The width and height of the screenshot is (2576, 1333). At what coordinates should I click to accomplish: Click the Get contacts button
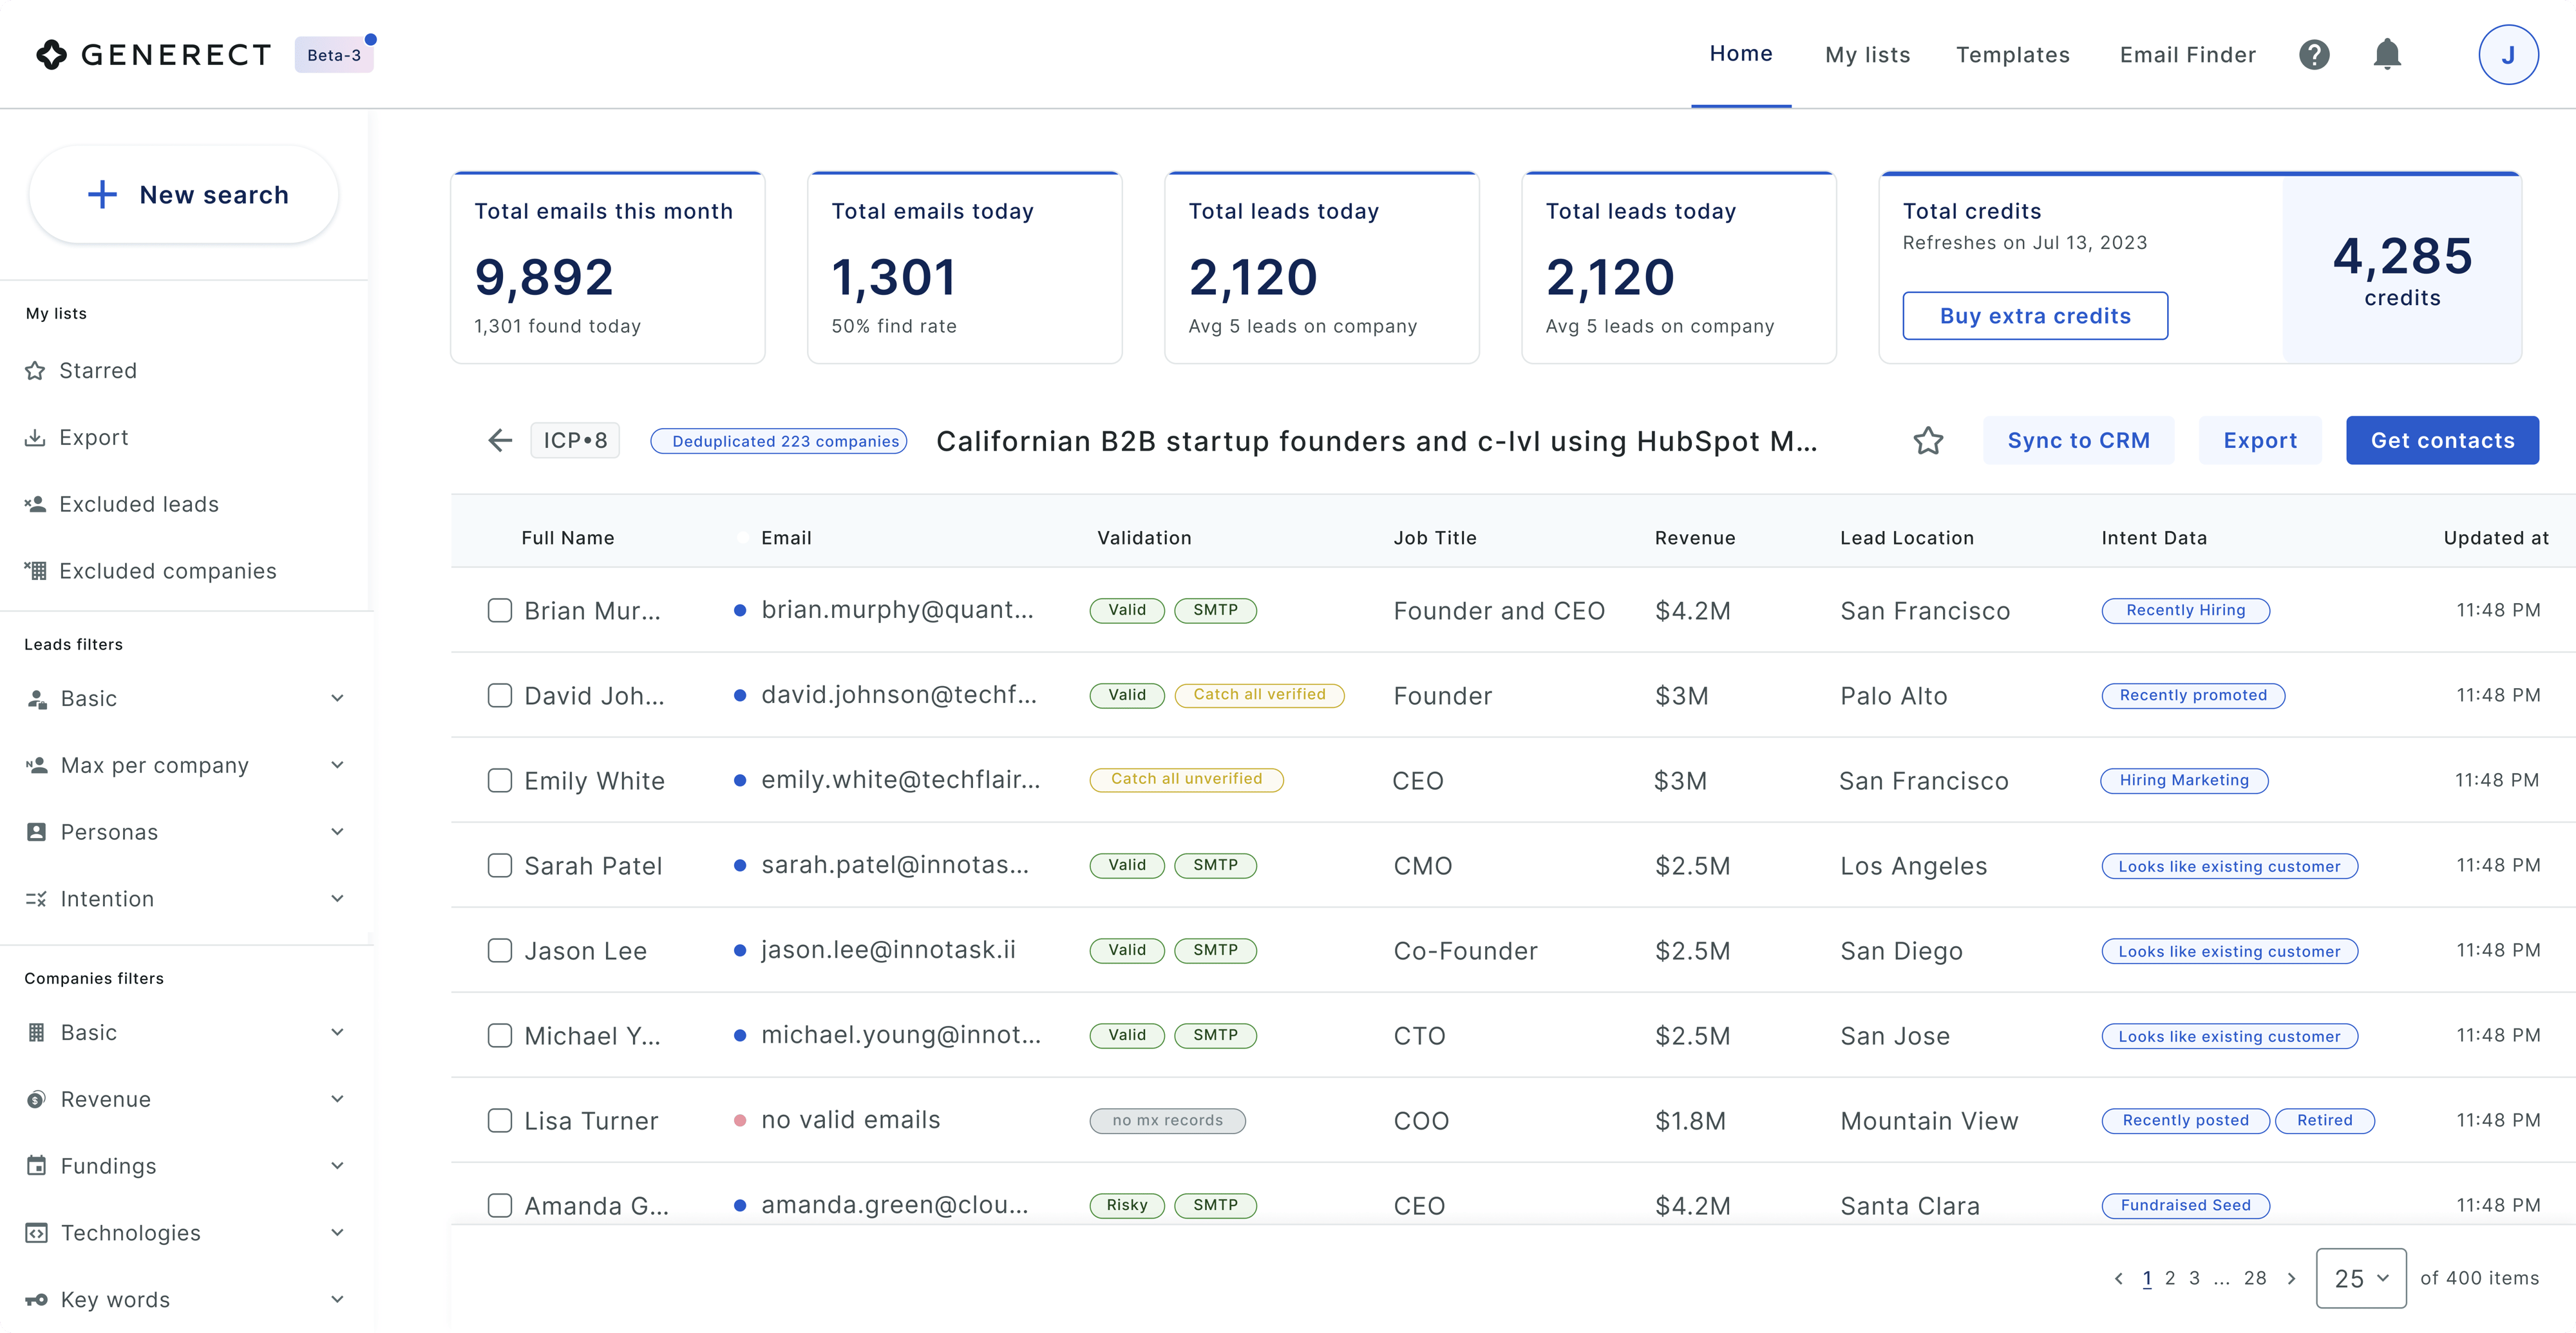pyautogui.click(x=2441, y=441)
